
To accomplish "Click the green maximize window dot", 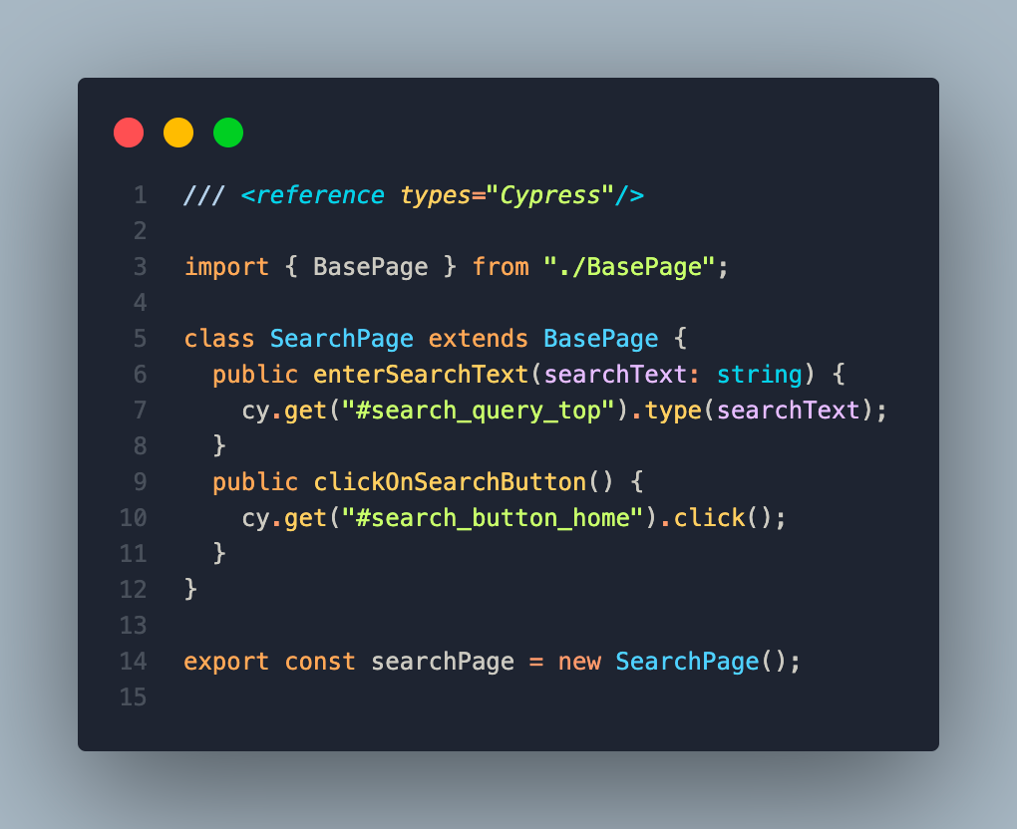I will [x=228, y=133].
